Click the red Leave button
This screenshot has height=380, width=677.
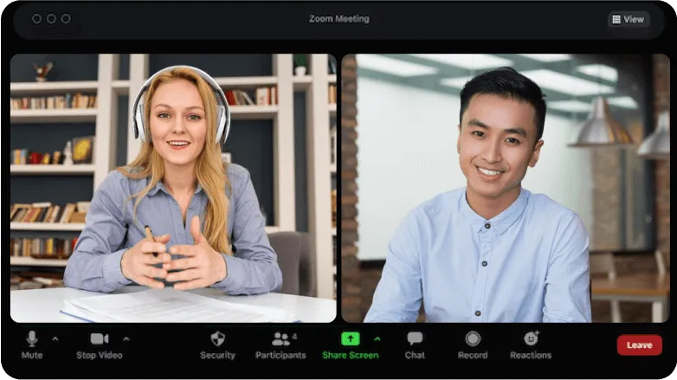pos(639,345)
